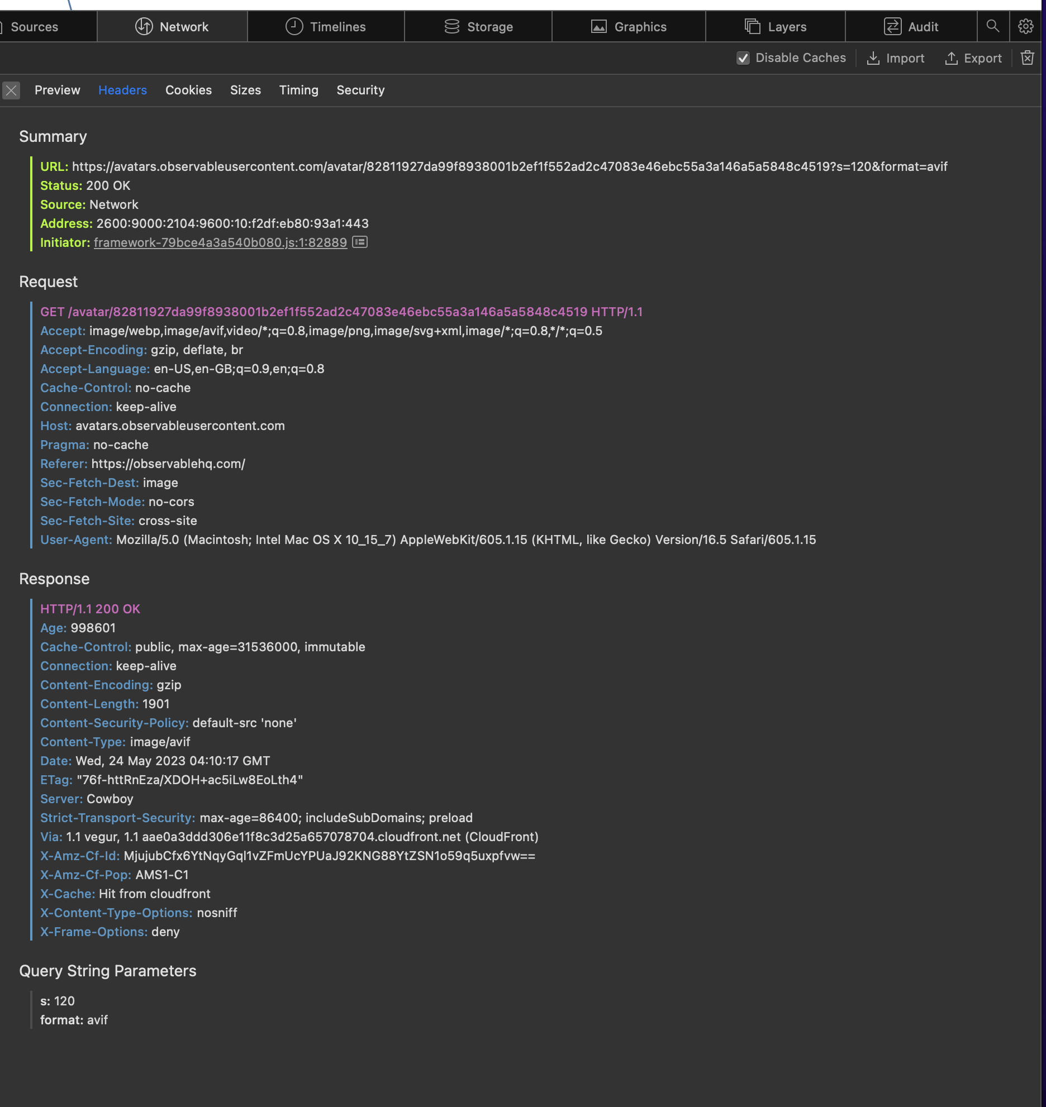Click 'Pragma: no-cache' line
Viewport: 1046px width, 1107px height.
tap(94, 445)
